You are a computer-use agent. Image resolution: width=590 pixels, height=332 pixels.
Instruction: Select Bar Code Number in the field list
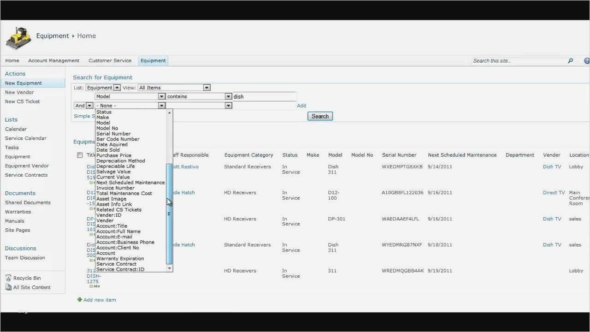[118, 139]
